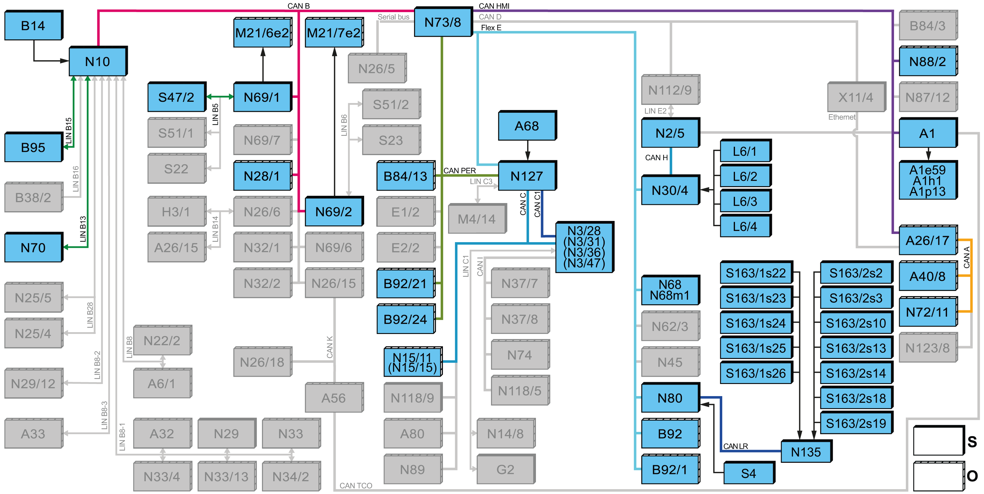Select the N10 module block
The width and height of the screenshot is (984, 494).
[98, 61]
